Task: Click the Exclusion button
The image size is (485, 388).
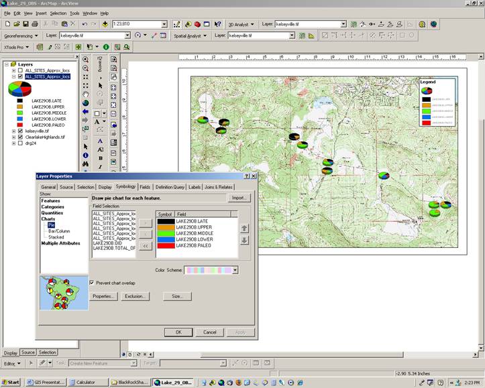Action: click(x=135, y=296)
